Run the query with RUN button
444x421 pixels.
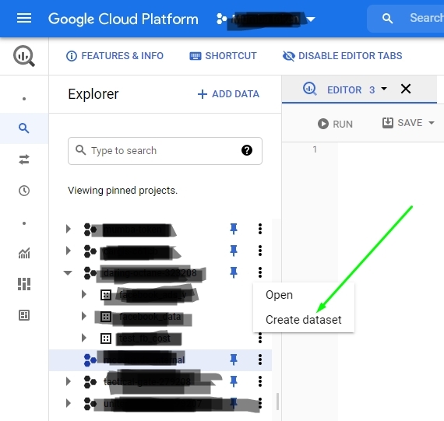(x=335, y=124)
